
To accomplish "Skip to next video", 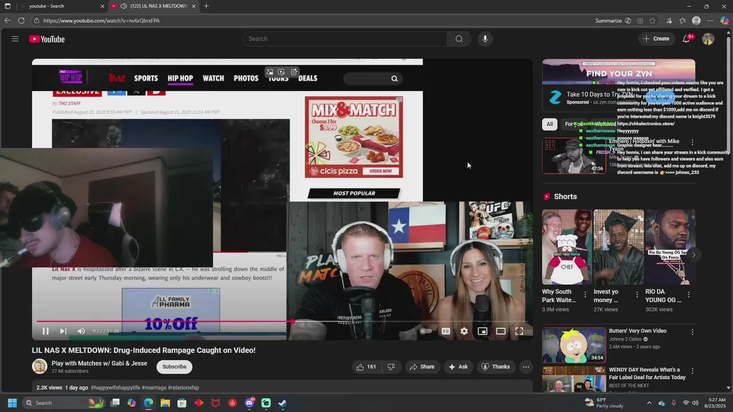I will (63, 331).
